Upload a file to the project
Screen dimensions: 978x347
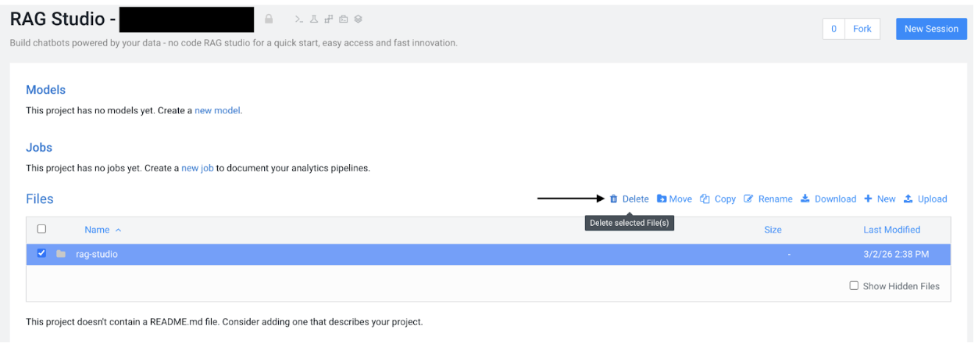click(925, 199)
